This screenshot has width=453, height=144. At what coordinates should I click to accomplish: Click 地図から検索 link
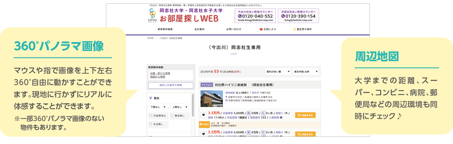[x=157, y=77]
